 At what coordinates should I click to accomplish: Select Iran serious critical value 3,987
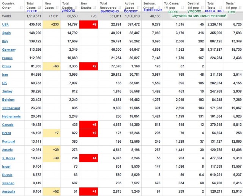tap(156, 75)
